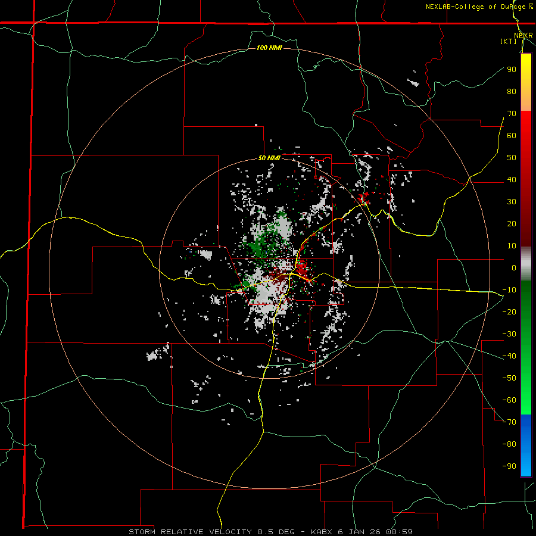Click the 60 value on velocity scale
The image size is (536, 536).
(512, 135)
